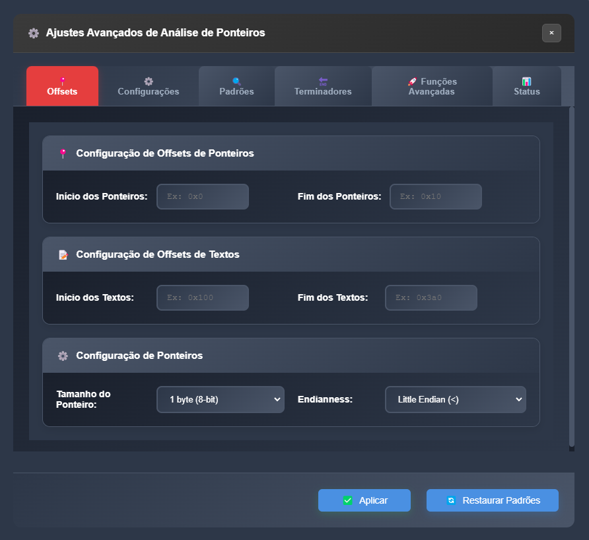Click into the Fim dos Textos field
This screenshot has height=540, width=589.
(x=431, y=297)
